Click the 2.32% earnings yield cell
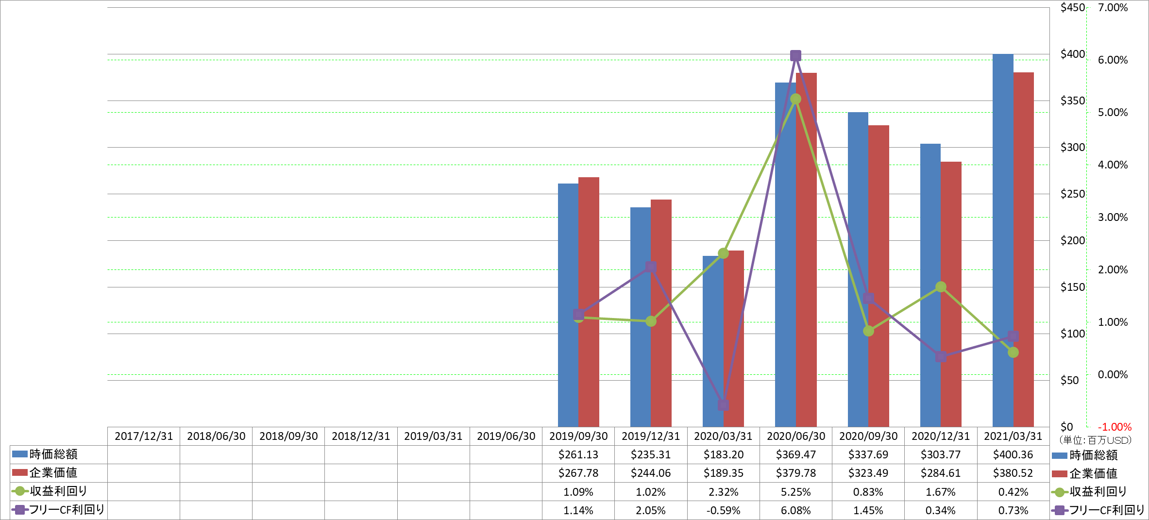The height and width of the screenshot is (520, 1149). pyautogui.click(x=724, y=492)
